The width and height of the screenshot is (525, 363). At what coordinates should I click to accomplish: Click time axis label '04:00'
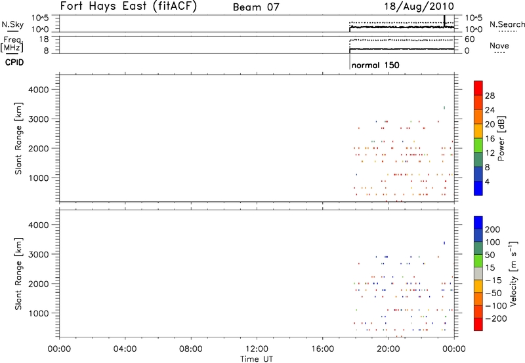pyautogui.click(x=125, y=349)
